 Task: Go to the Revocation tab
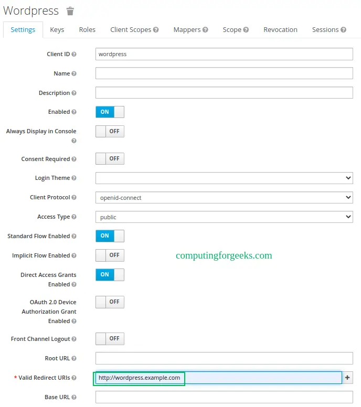[x=281, y=30]
